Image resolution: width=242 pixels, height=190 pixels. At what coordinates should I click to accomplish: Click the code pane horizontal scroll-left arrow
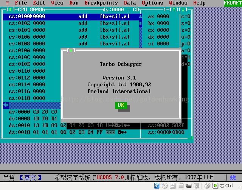click(4, 105)
